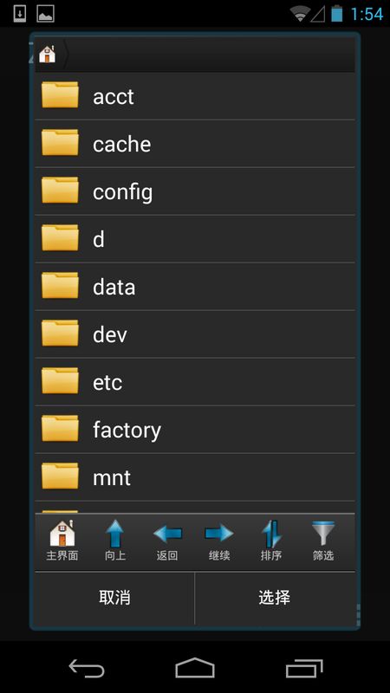The width and height of the screenshot is (390, 693).
Task: Open the factory folder
Action: pyautogui.click(x=195, y=430)
